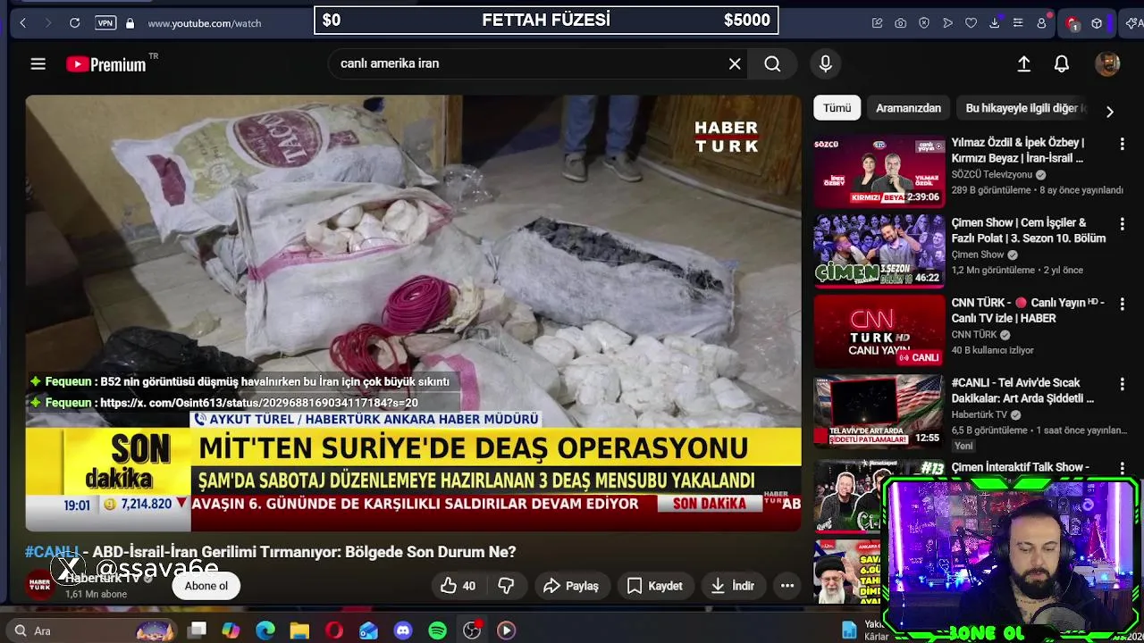Open options menu for Tel Aviv'de Sıcak Dakikalar
The image size is (1144, 643).
[x=1122, y=383]
